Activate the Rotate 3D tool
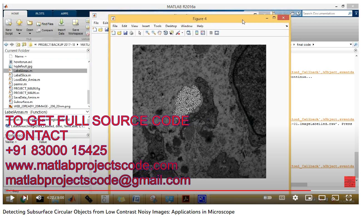Viewport: 361px width, 218px height. click(x=165, y=33)
